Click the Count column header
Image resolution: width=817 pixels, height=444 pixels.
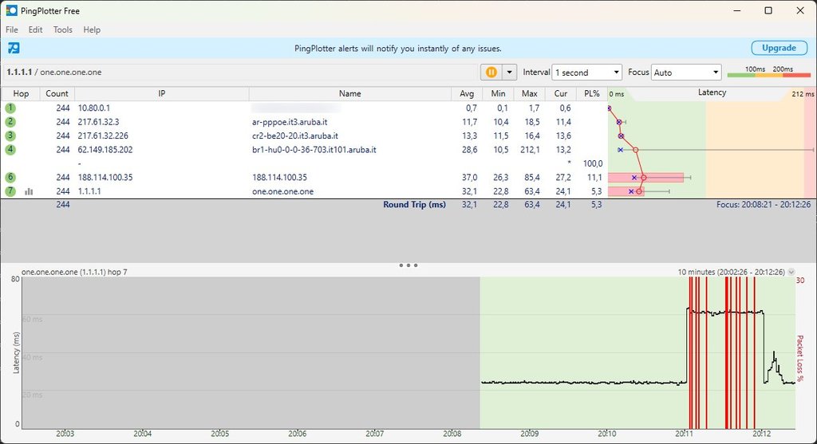click(x=57, y=94)
